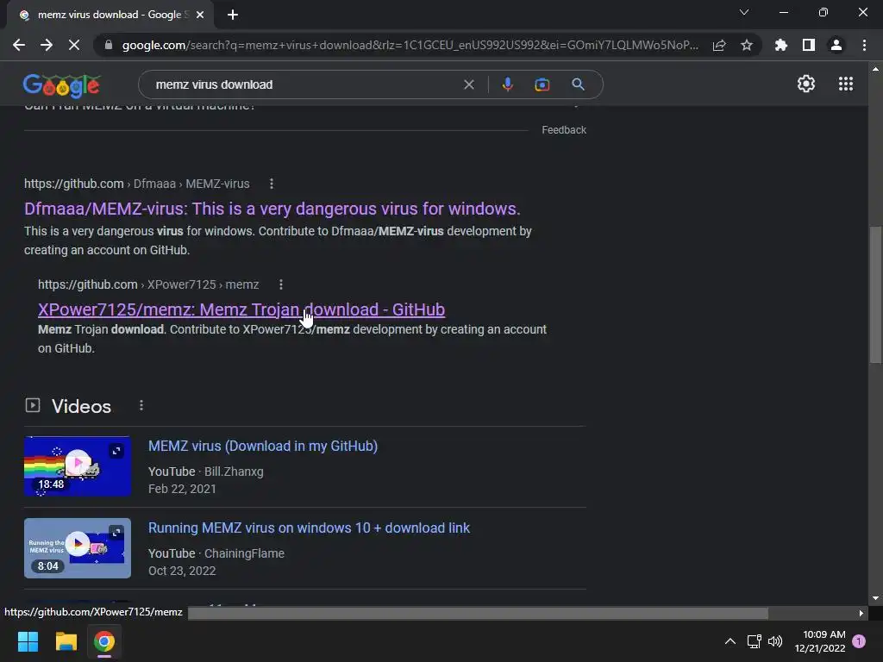Open Google quick settings gear
Viewport: 883px width, 662px height.
[806, 84]
